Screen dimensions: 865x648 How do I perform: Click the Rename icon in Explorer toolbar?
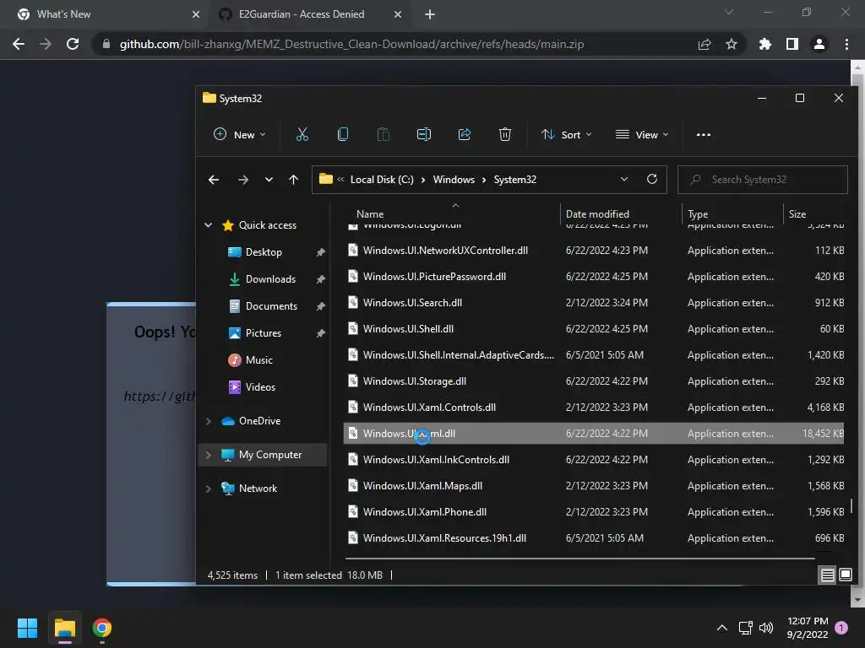[x=424, y=134]
